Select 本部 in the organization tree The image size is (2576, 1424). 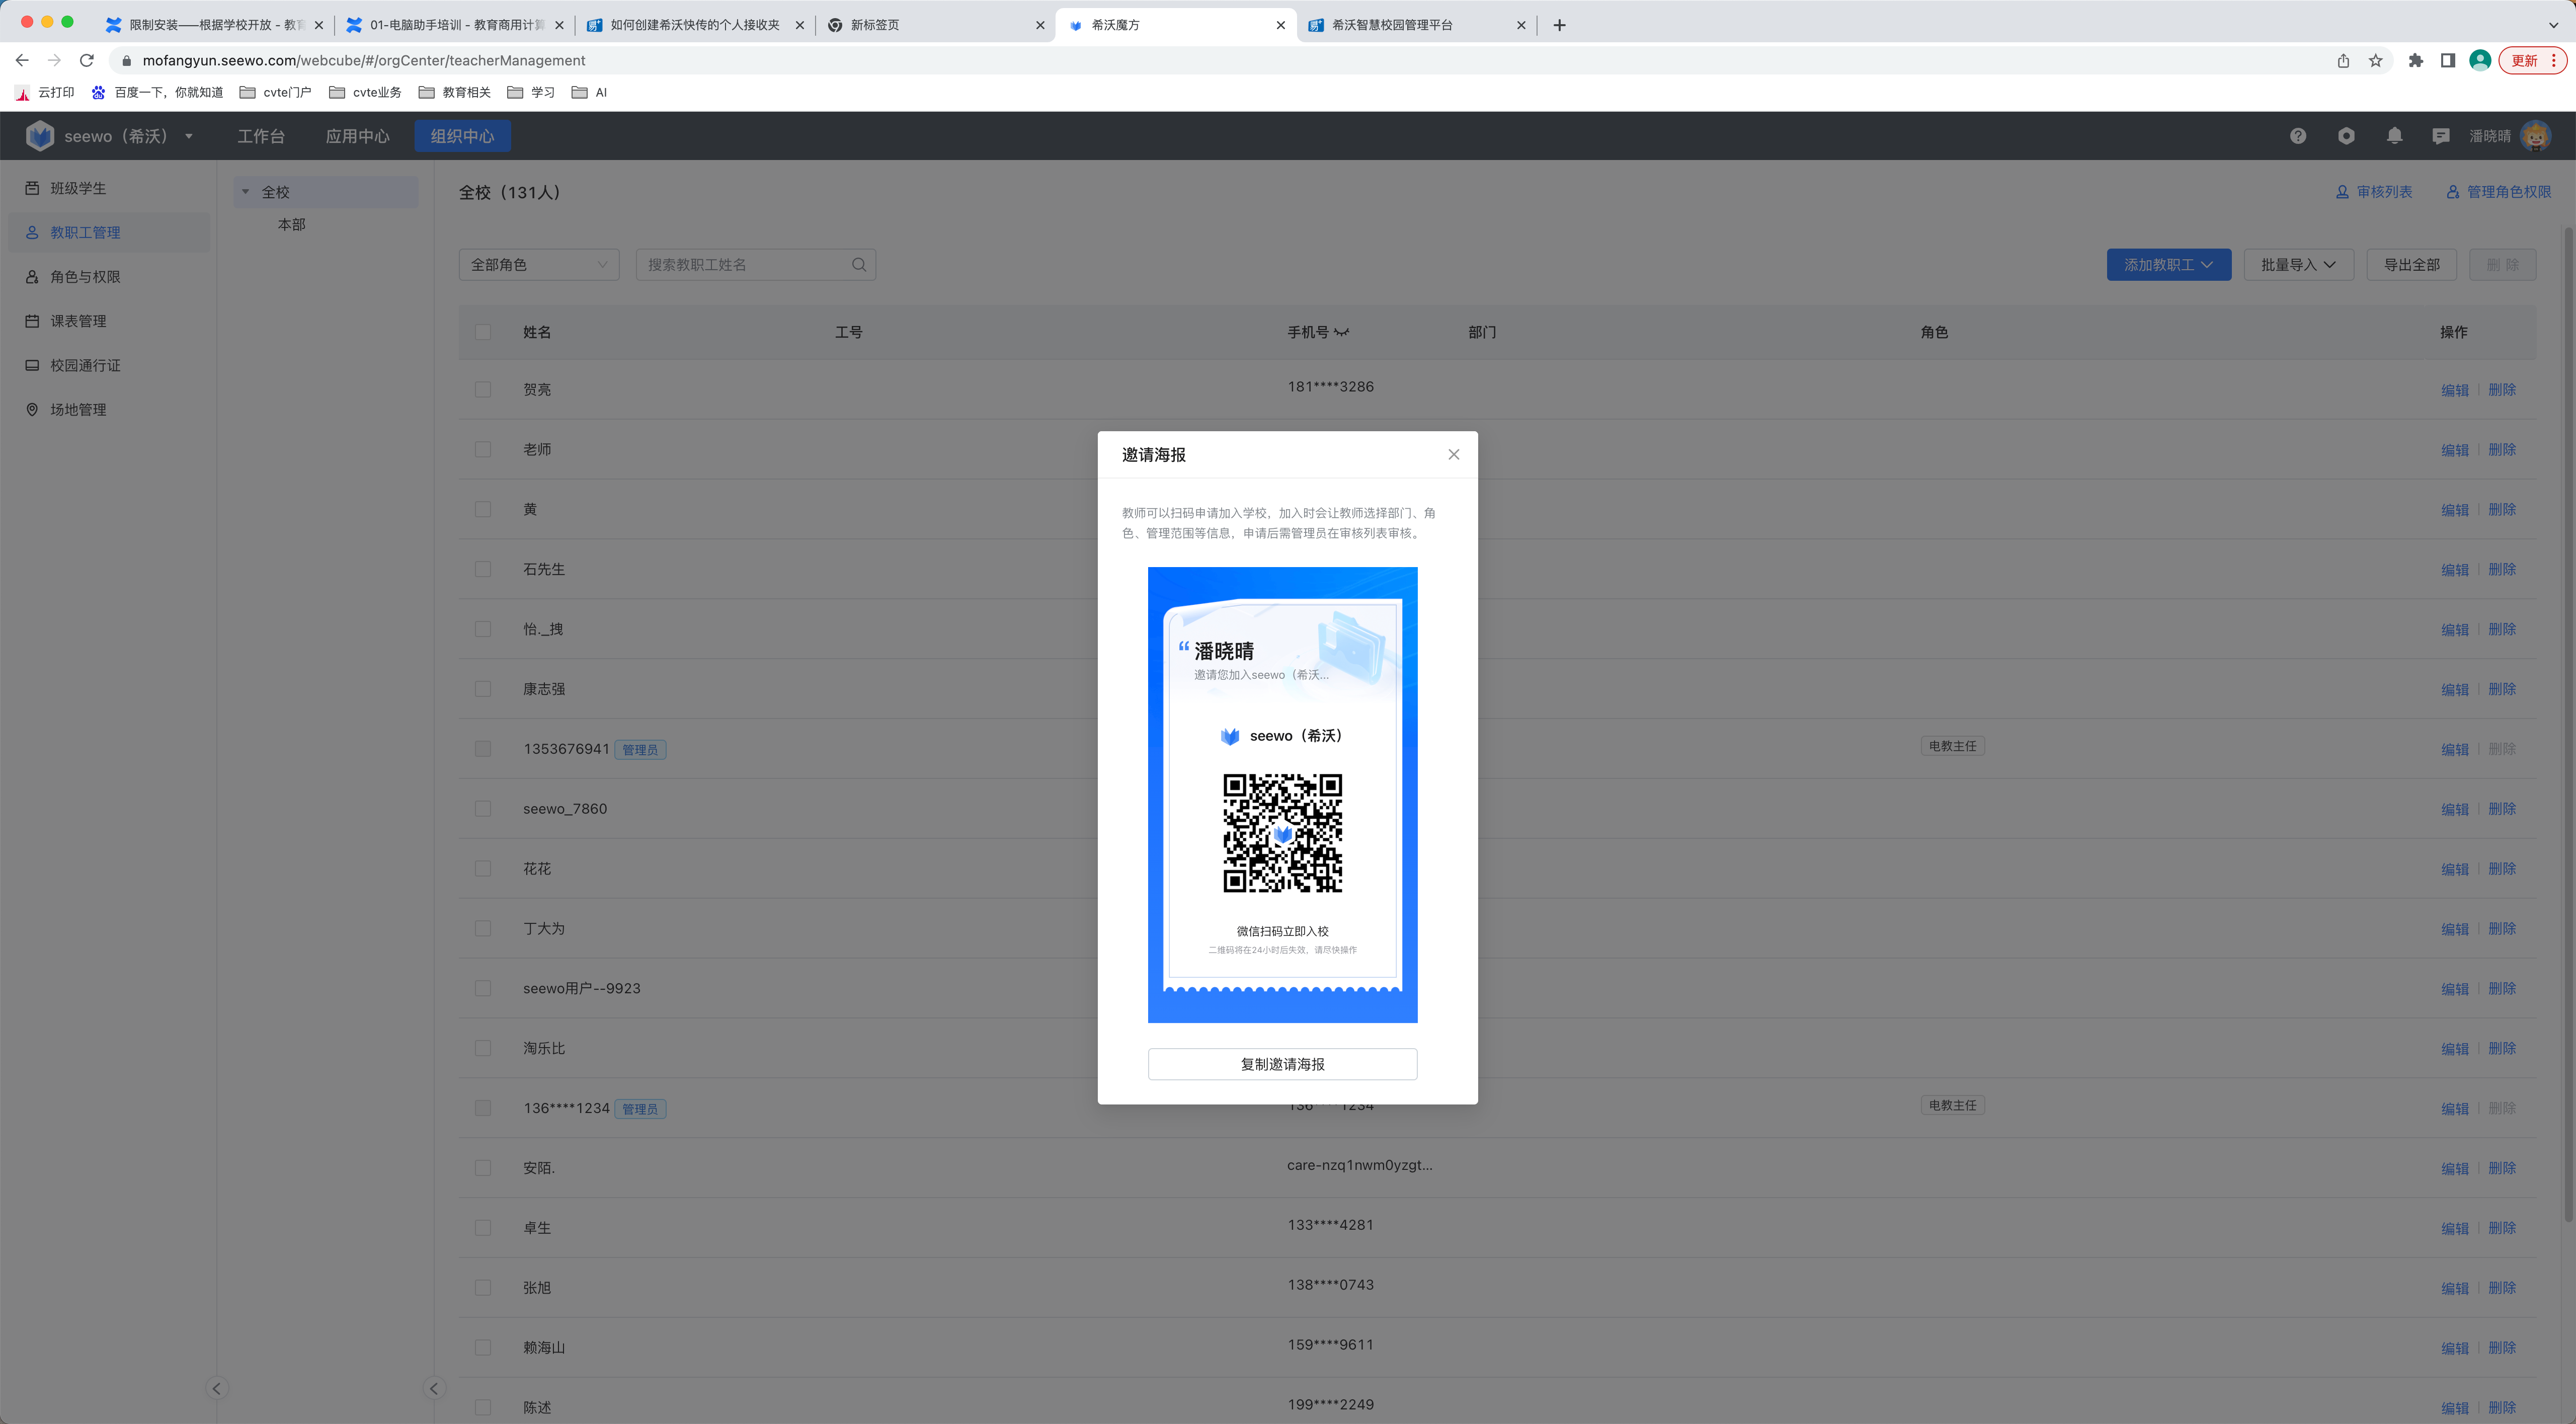point(291,224)
